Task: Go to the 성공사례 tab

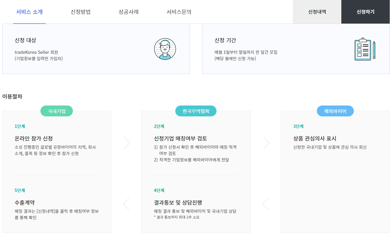Action: coord(129,12)
